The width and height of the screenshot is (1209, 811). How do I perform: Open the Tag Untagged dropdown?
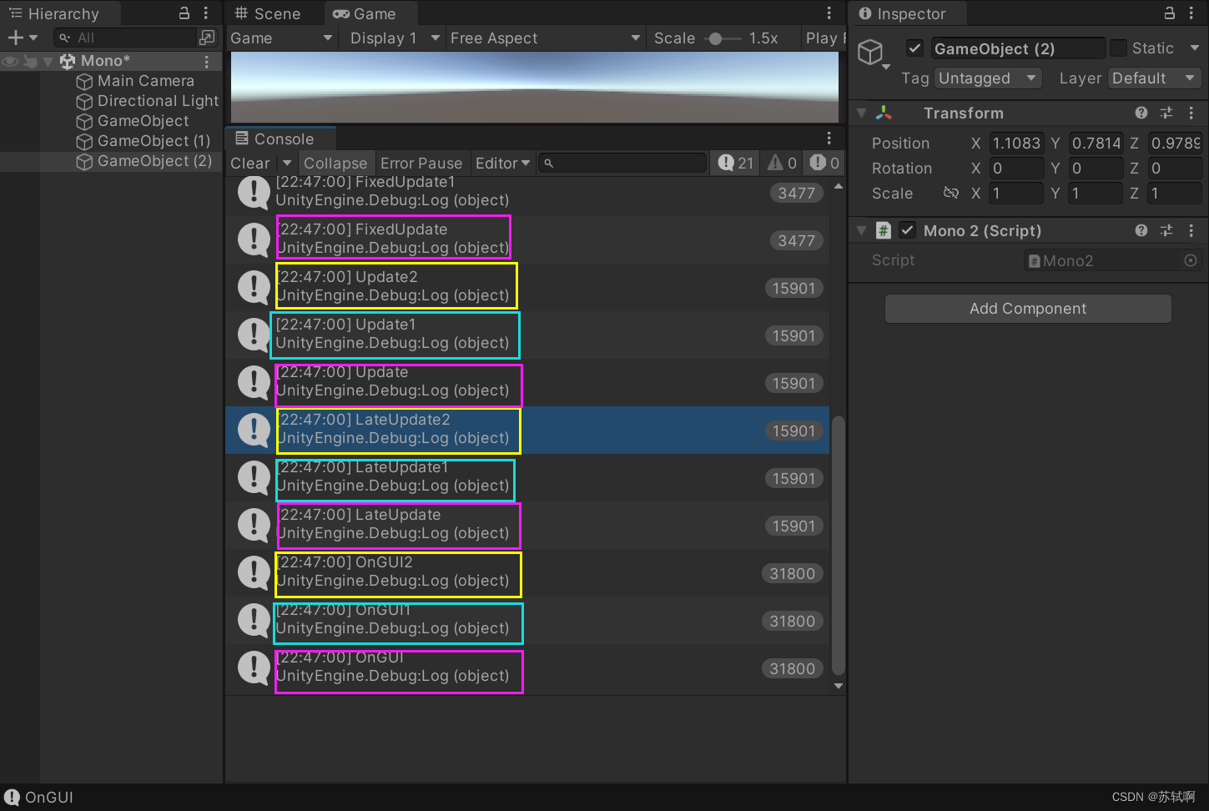tap(988, 78)
